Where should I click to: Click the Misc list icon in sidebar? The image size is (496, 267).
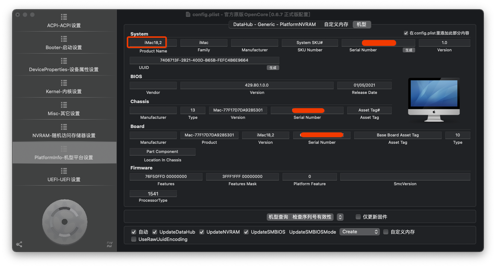(64, 105)
